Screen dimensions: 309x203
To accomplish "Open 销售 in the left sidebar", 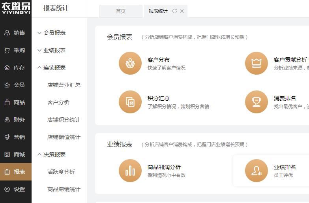I will (15, 33).
